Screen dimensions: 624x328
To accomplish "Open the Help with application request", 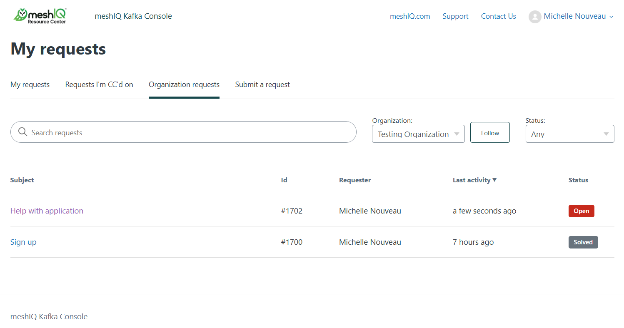I will 47,211.
